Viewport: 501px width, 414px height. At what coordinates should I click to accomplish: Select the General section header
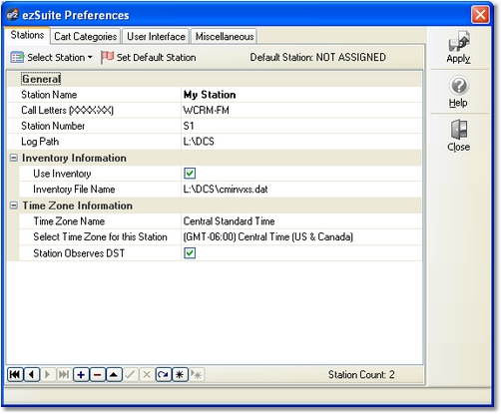click(41, 79)
